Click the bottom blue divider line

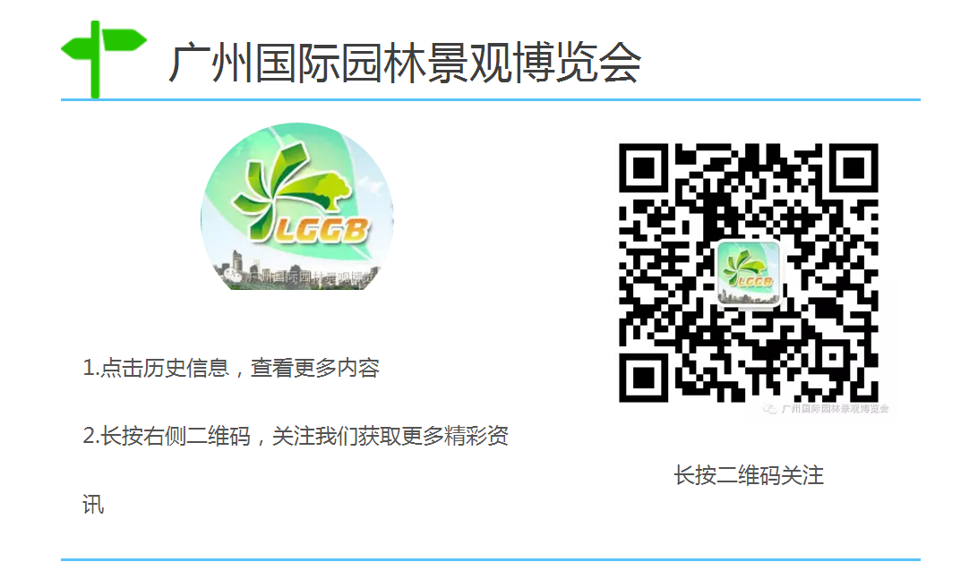pyautogui.click(x=490, y=559)
